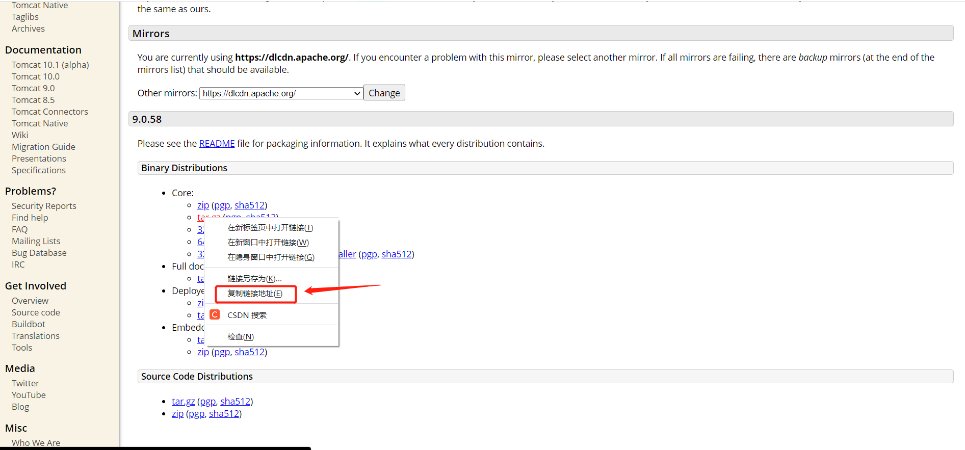Click the installer pgp link
This screenshot has width=965, height=450.
369,254
